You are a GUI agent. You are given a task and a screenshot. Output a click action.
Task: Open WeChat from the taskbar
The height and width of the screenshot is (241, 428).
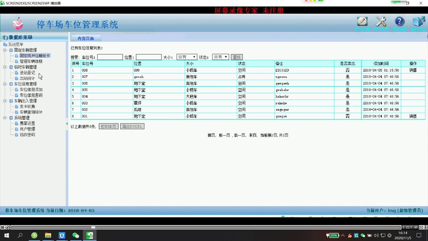pos(76,236)
